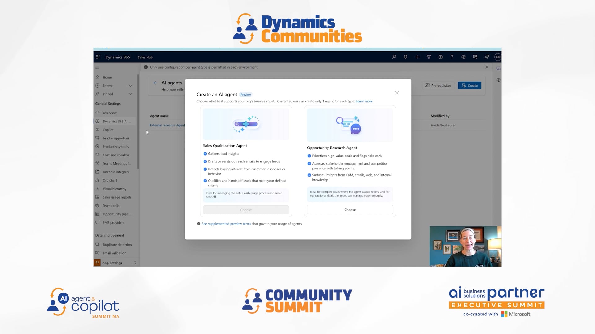Open the supplemented preview terms link

pos(226,224)
